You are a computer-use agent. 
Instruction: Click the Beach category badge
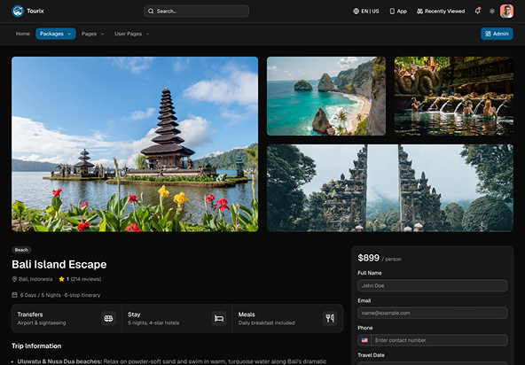click(x=21, y=250)
